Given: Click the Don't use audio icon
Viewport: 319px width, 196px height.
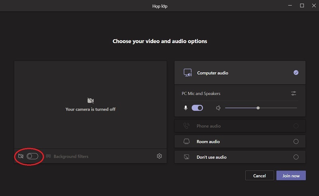Looking at the screenshot, I should [x=186, y=157].
